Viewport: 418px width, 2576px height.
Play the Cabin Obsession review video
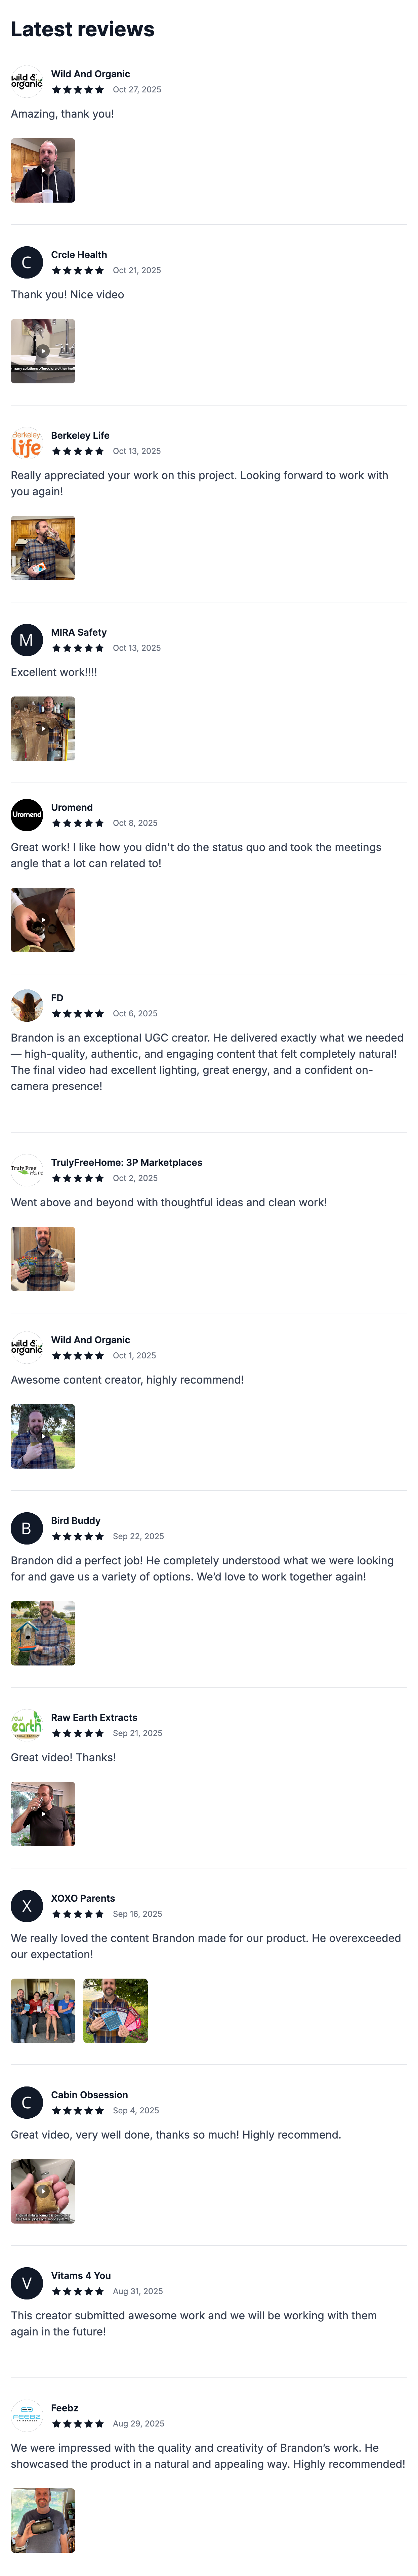43,2191
